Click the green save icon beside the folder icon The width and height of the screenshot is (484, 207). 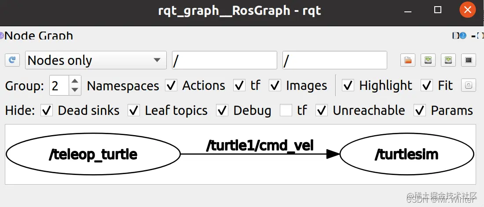428,60
